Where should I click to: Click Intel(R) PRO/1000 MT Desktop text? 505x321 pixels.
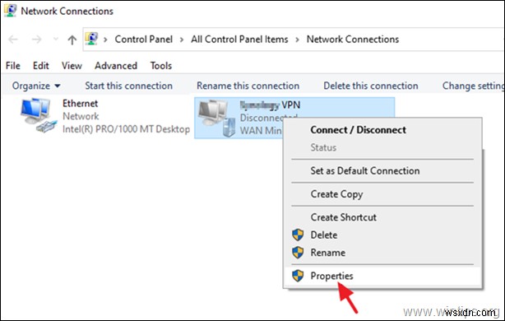[x=127, y=129]
